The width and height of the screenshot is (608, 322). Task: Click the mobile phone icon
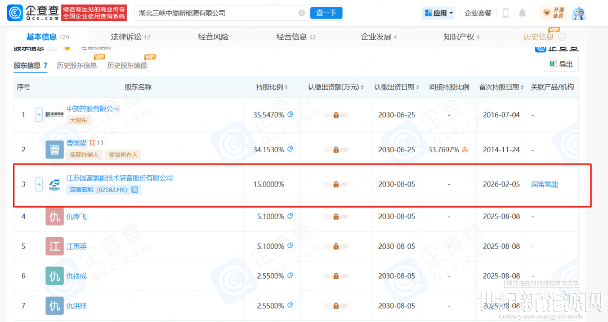pos(506,13)
